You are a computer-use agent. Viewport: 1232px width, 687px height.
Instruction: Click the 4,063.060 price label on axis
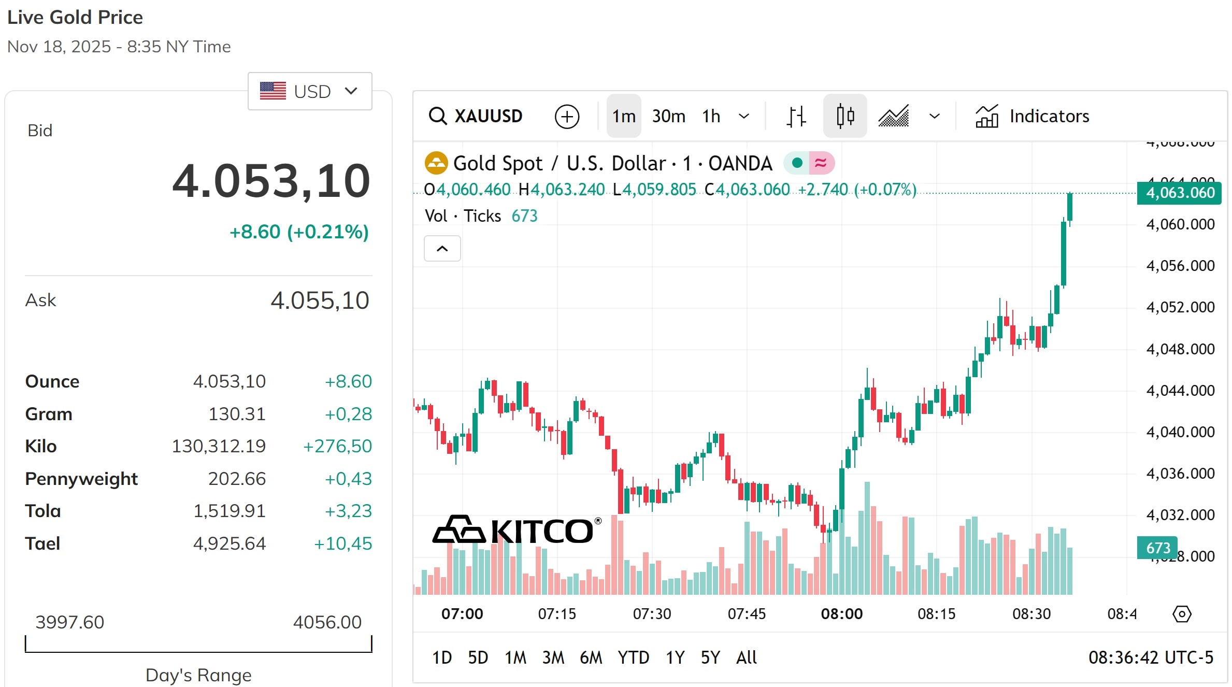1179,192
